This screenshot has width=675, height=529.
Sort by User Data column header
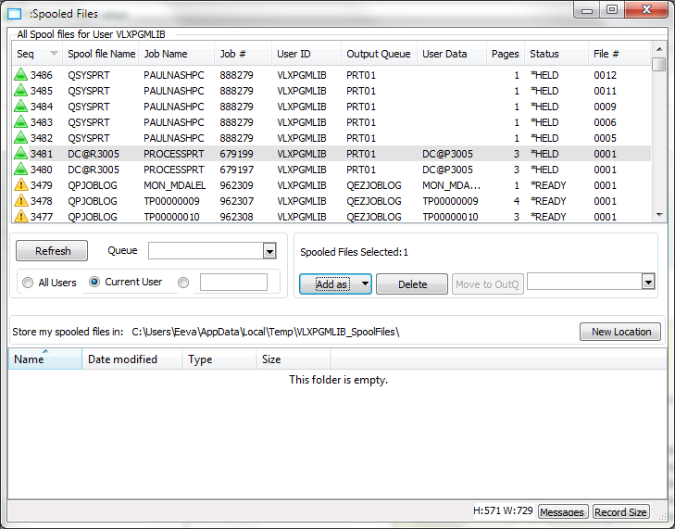[452, 54]
